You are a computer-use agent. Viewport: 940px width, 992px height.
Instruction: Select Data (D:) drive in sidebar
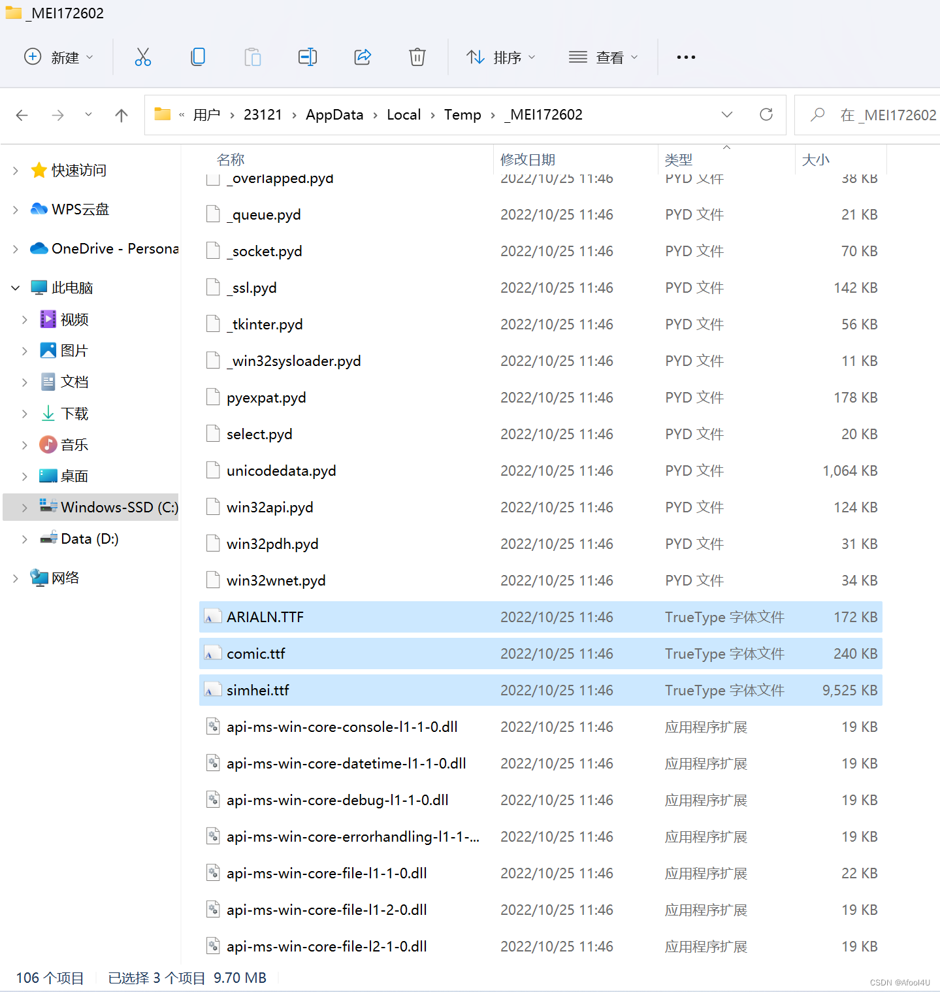pyautogui.click(x=89, y=539)
